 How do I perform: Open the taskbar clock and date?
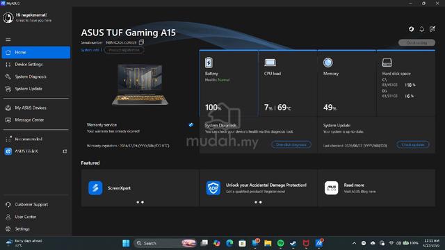(x=432, y=243)
